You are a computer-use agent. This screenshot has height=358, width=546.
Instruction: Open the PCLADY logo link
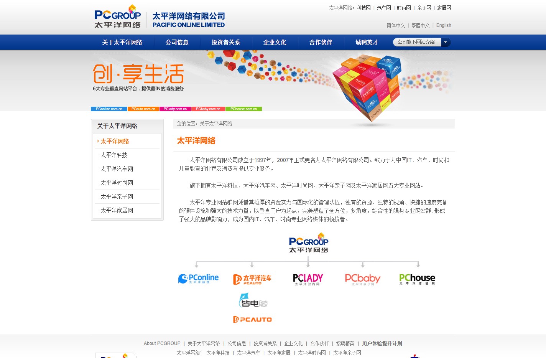tap(308, 279)
